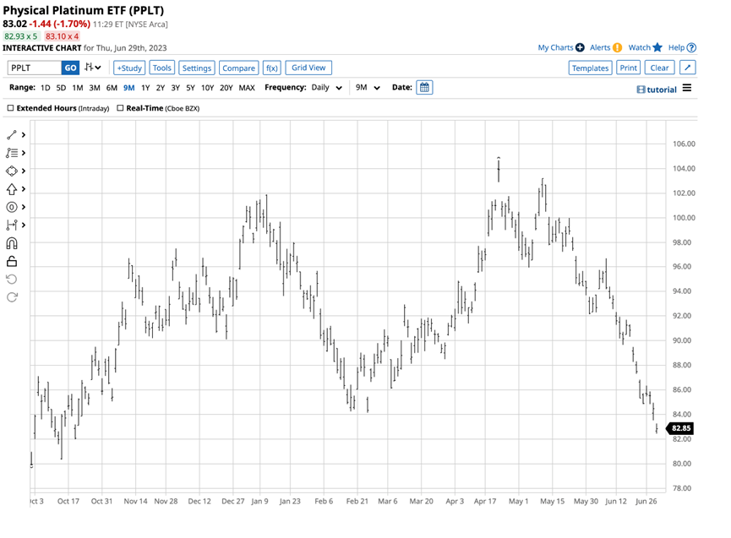Redo the chart action
The width and height of the screenshot is (731, 538).
tap(12, 297)
